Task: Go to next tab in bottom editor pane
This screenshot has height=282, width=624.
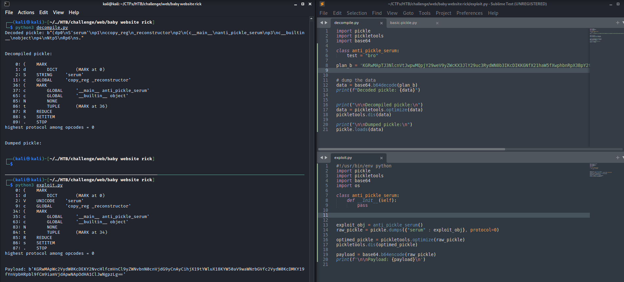Action: (x=326, y=158)
